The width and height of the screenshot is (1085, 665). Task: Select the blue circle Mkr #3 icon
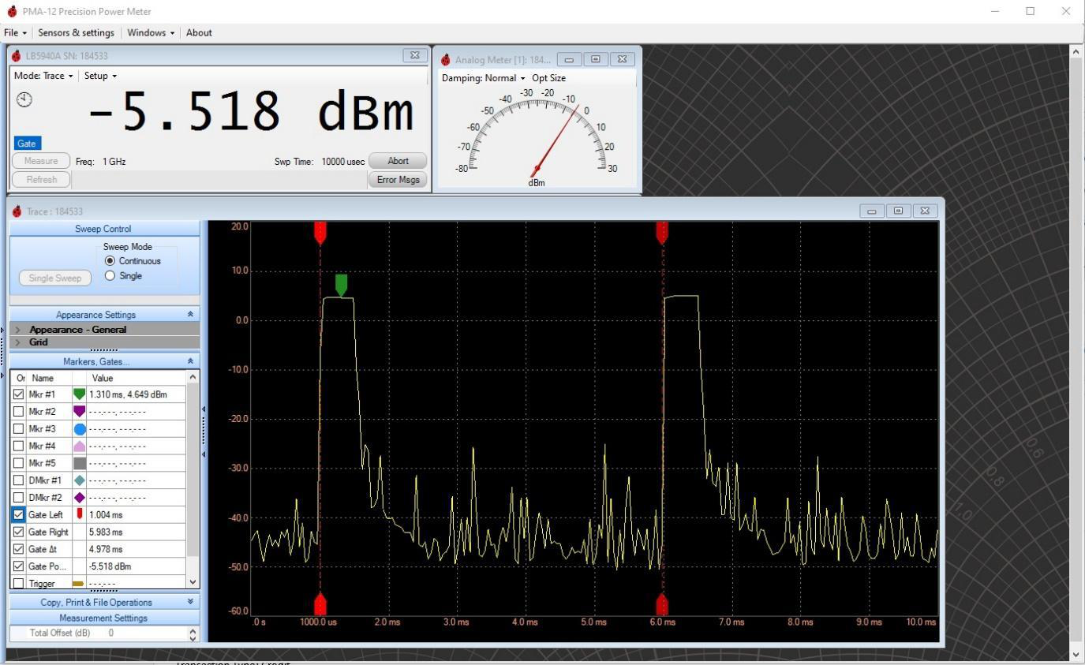point(79,429)
